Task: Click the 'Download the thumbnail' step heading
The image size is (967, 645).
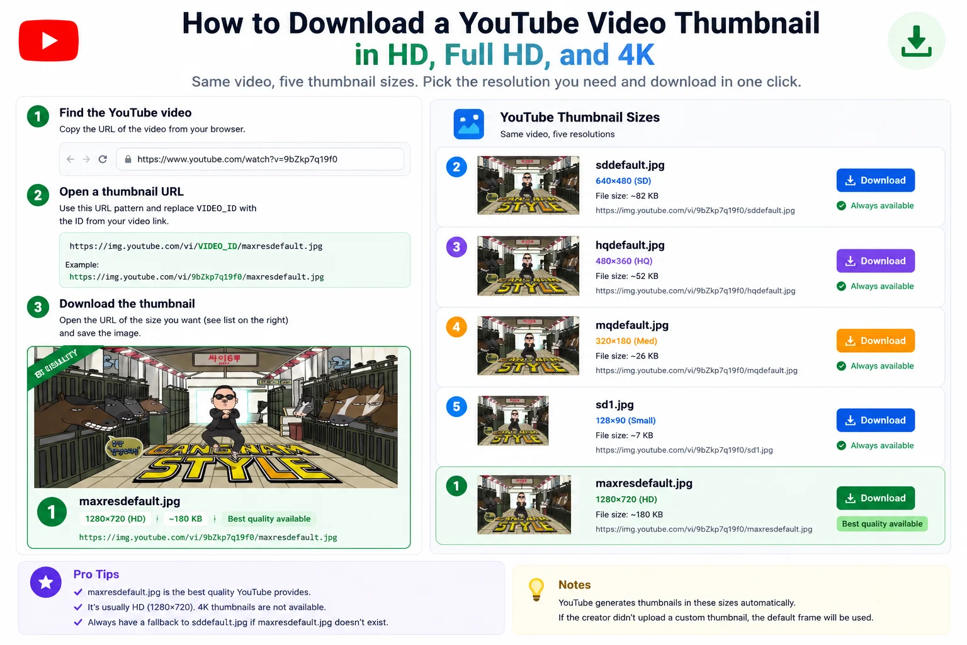Action: pyautogui.click(x=127, y=304)
